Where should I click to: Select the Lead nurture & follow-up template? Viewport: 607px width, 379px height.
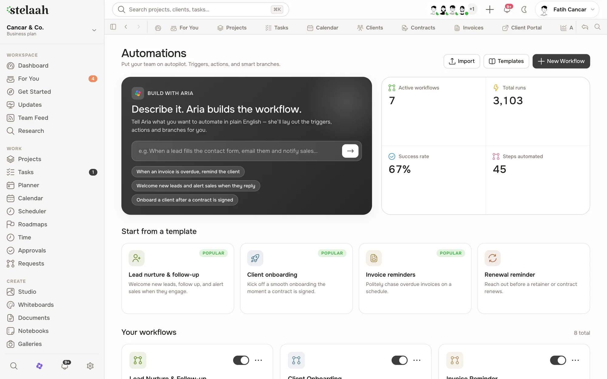178,278
